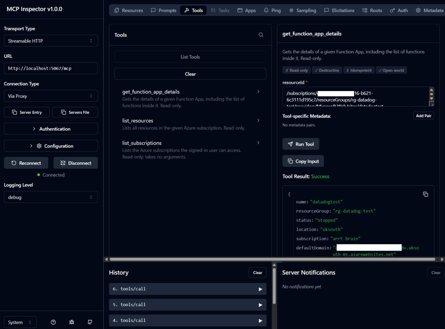Click chevron next to list_subscriptions
Image resolution: width=445 pixels, height=329 pixels.
[258, 143]
